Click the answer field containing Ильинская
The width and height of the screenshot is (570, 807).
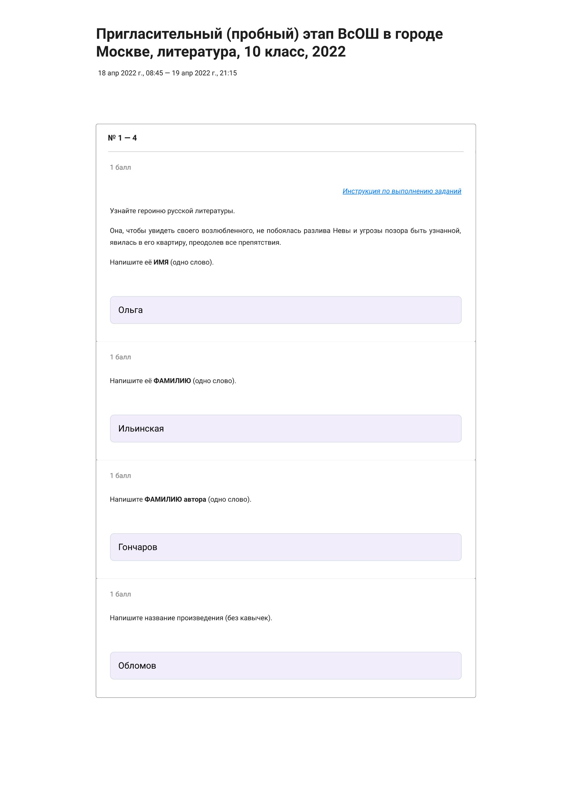click(286, 428)
